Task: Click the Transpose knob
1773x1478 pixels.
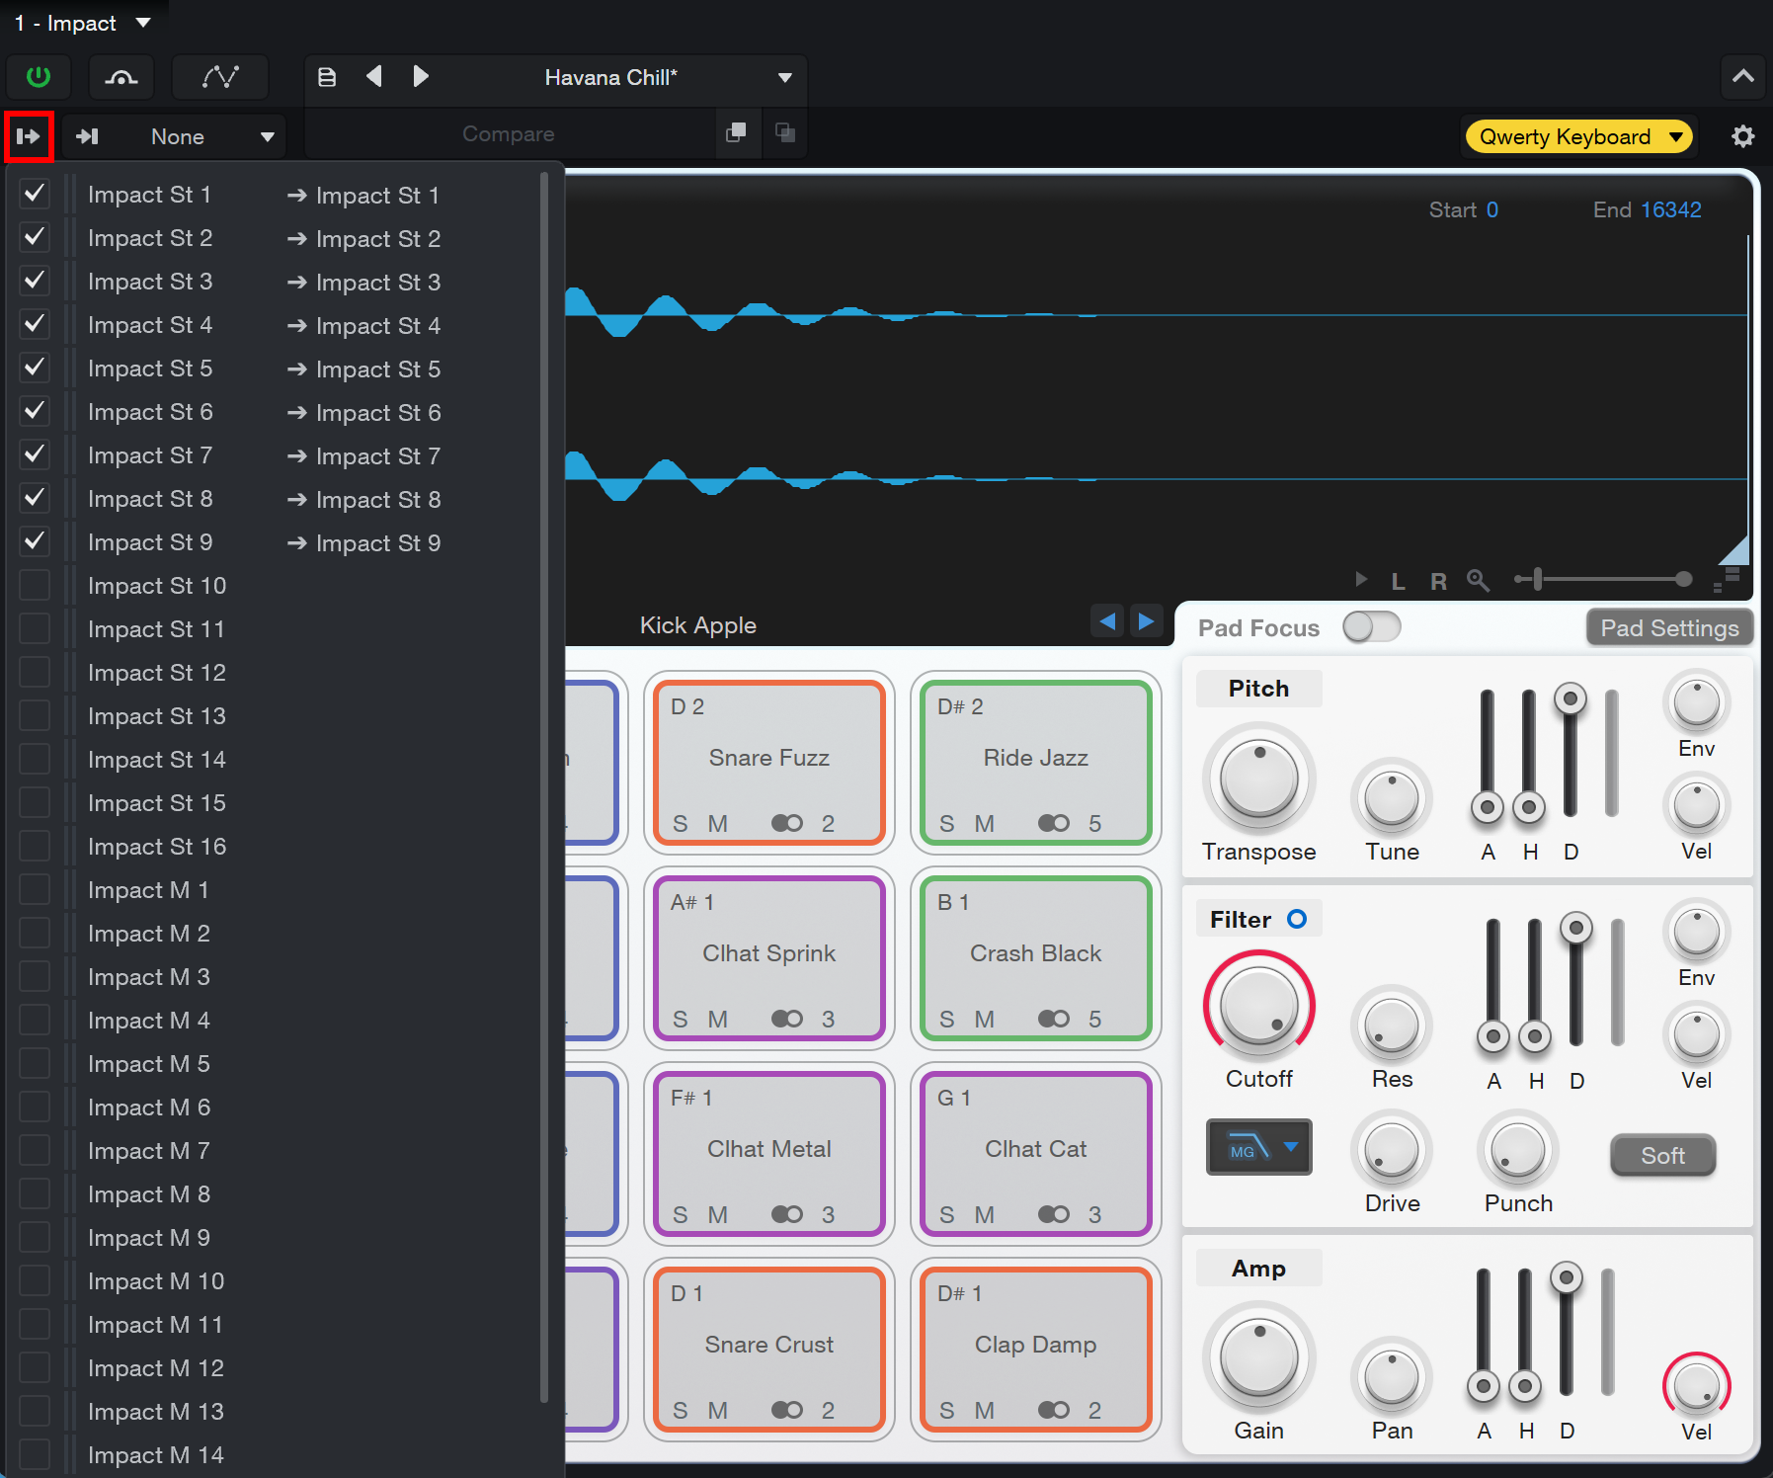Action: pos(1259,780)
